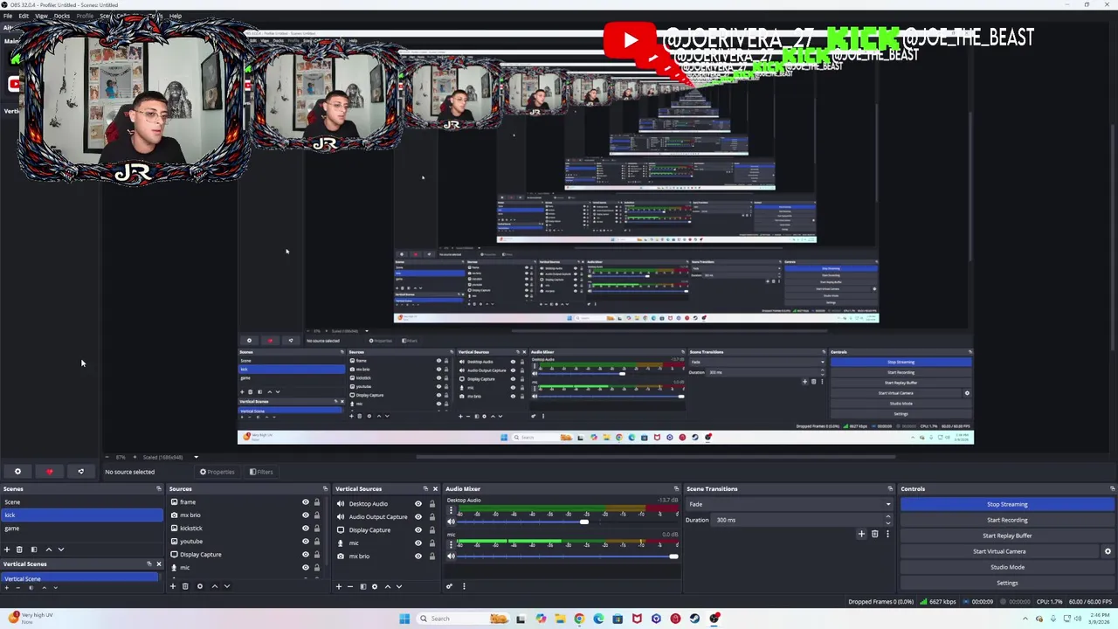Screen dimensions: 1118x629
Task: Move source up arrow in Sources toolbar
Action: pyautogui.click(x=215, y=586)
